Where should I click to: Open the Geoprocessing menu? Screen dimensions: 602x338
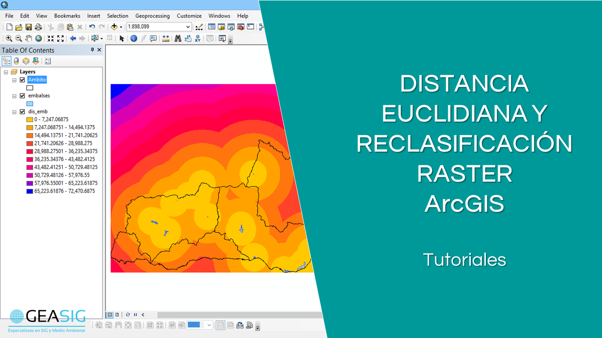[x=152, y=16]
